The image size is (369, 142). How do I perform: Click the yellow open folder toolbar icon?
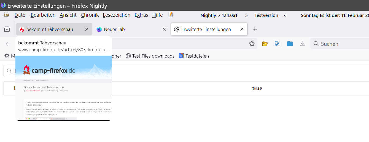point(265,44)
